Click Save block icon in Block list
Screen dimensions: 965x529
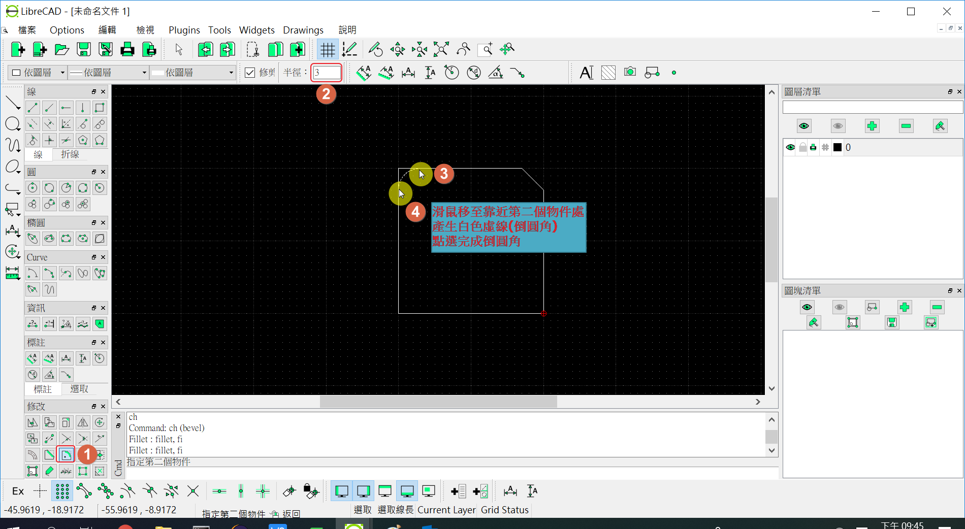(x=892, y=322)
